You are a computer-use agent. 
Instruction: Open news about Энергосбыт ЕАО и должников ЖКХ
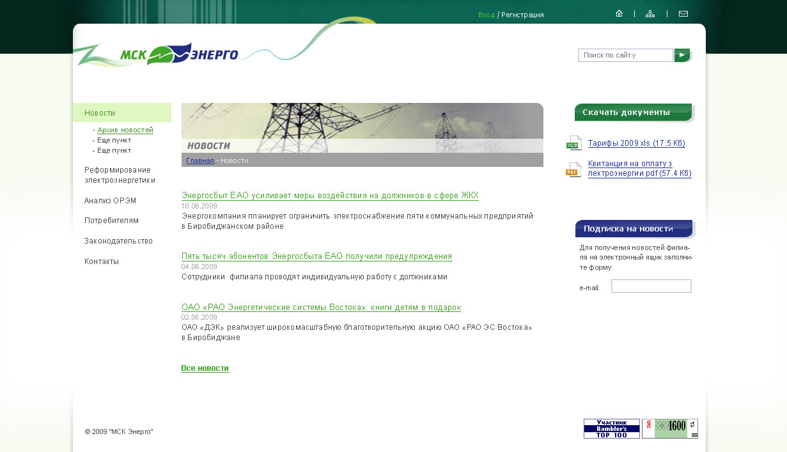330,196
